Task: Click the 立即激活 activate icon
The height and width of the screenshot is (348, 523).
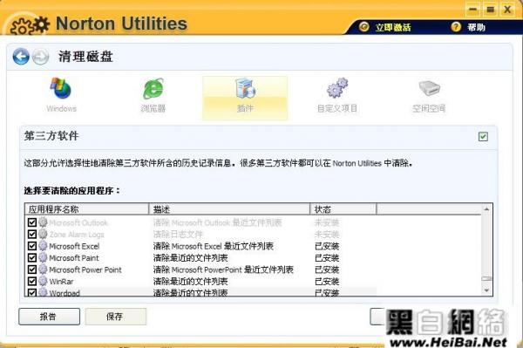Action: tap(363, 27)
